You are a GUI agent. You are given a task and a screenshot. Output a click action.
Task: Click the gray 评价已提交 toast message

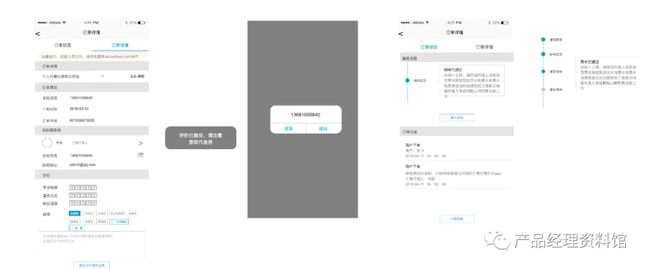pos(200,138)
